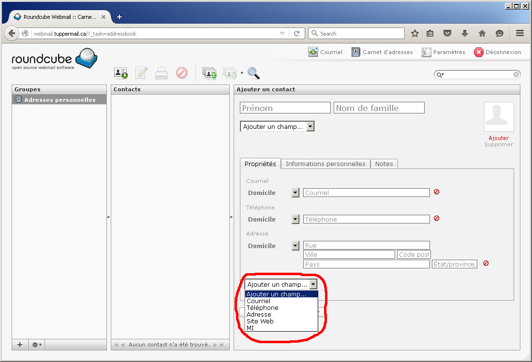Image resolution: width=532 pixels, height=362 pixels.
Task: Select Adresses personnelles address book
Action: 59,100
